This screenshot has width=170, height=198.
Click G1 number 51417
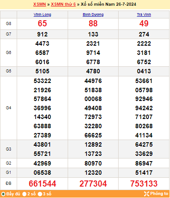click(144, 173)
